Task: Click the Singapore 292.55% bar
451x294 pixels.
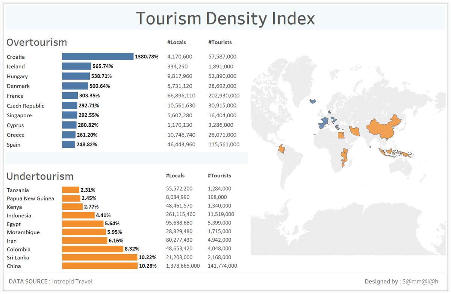Action: coord(70,115)
